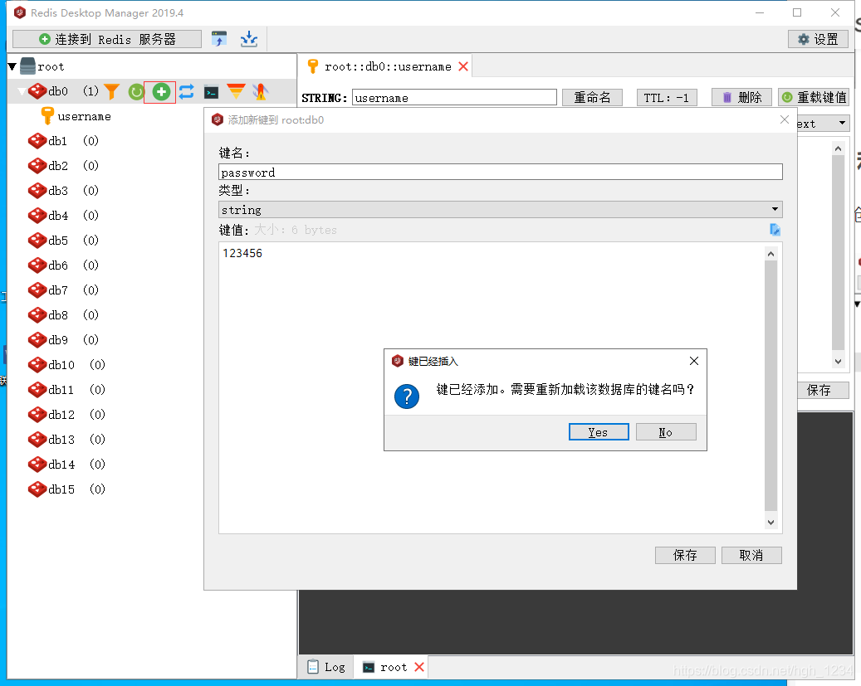Click the STRING key name field username
The image size is (861, 686).
(454, 98)
